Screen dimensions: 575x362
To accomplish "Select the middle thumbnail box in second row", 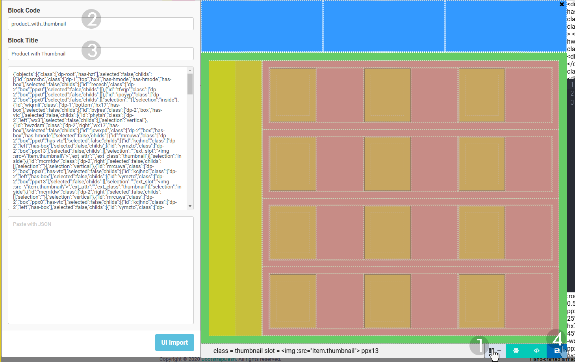I will 387,164.
